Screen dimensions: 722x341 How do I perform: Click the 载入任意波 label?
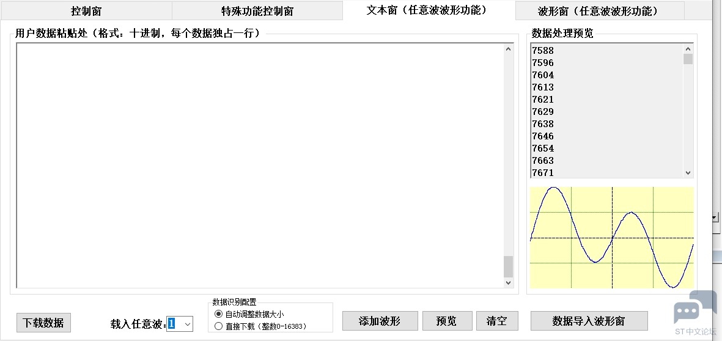138,324
